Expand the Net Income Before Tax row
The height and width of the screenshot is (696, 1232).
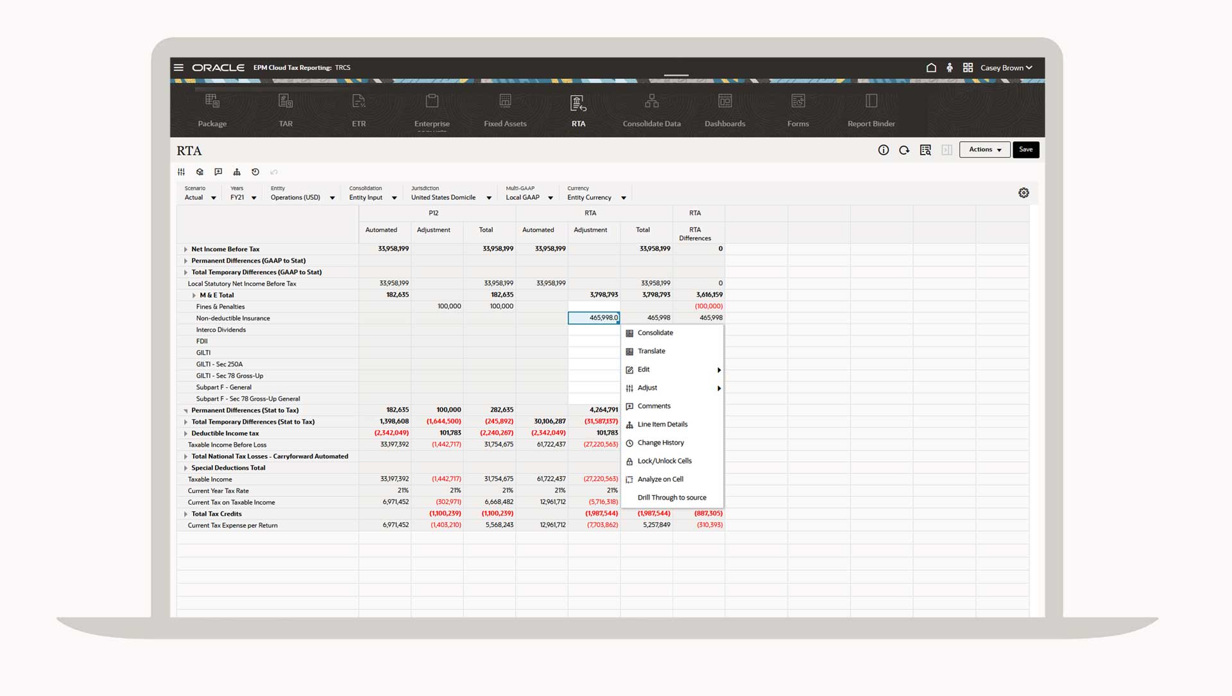[x=185, y=249]
